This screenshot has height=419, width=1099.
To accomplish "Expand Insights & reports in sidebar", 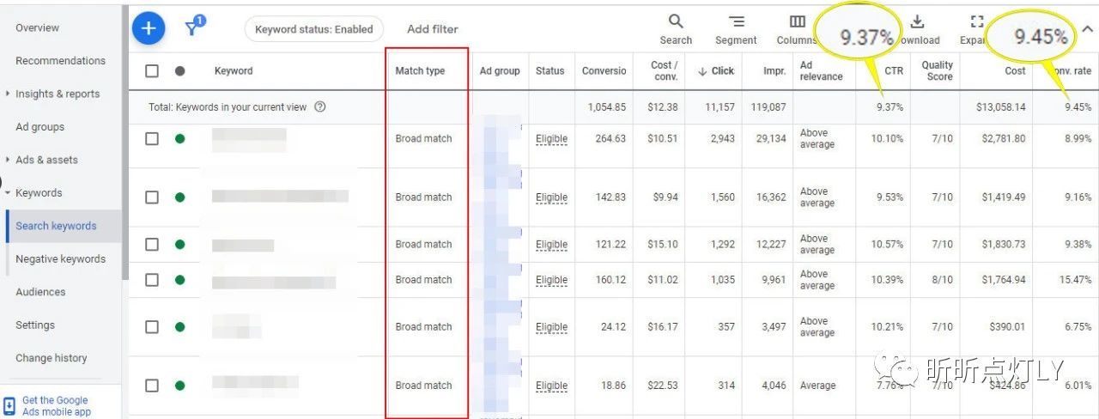I will click(x=8, y=94).
